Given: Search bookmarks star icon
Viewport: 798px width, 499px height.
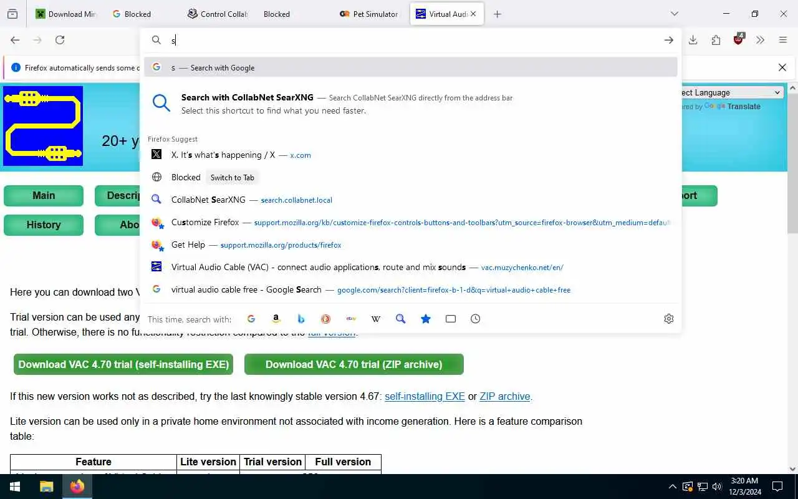Looking at the screenshot, I should tap(426, 319).
